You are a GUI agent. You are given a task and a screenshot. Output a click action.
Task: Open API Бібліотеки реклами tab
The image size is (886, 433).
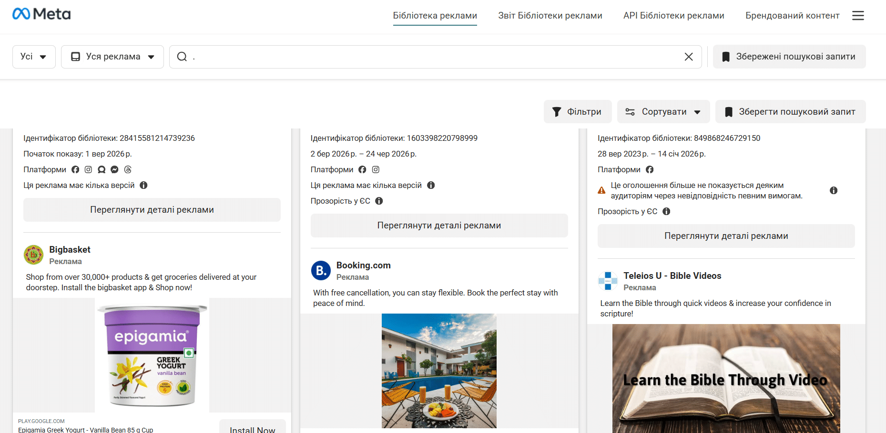673,16
